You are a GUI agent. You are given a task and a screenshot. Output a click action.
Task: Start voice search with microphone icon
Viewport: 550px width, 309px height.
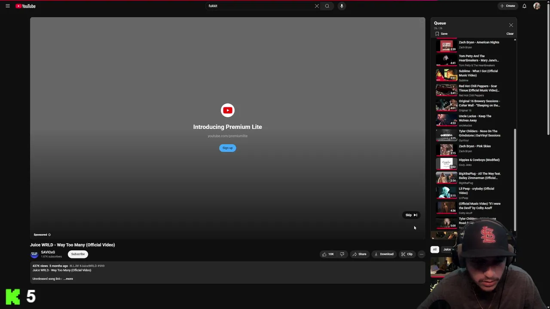pyautogui.click(x=342, y=6)
